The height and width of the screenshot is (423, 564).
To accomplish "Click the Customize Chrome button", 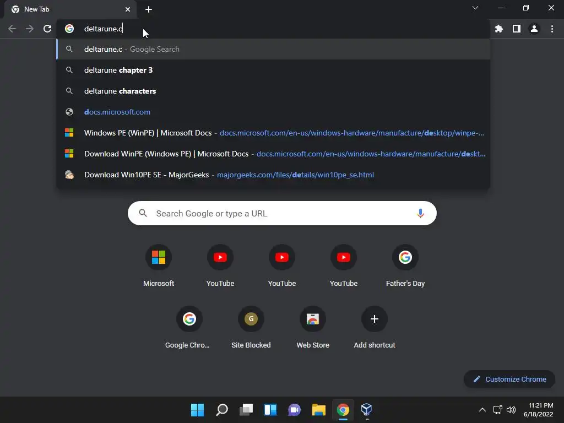I will point(509,379).
